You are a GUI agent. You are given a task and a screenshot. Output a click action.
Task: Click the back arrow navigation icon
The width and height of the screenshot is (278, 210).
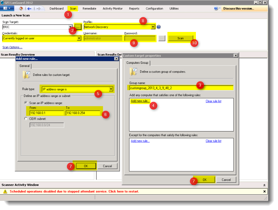[x=29, y=9]
